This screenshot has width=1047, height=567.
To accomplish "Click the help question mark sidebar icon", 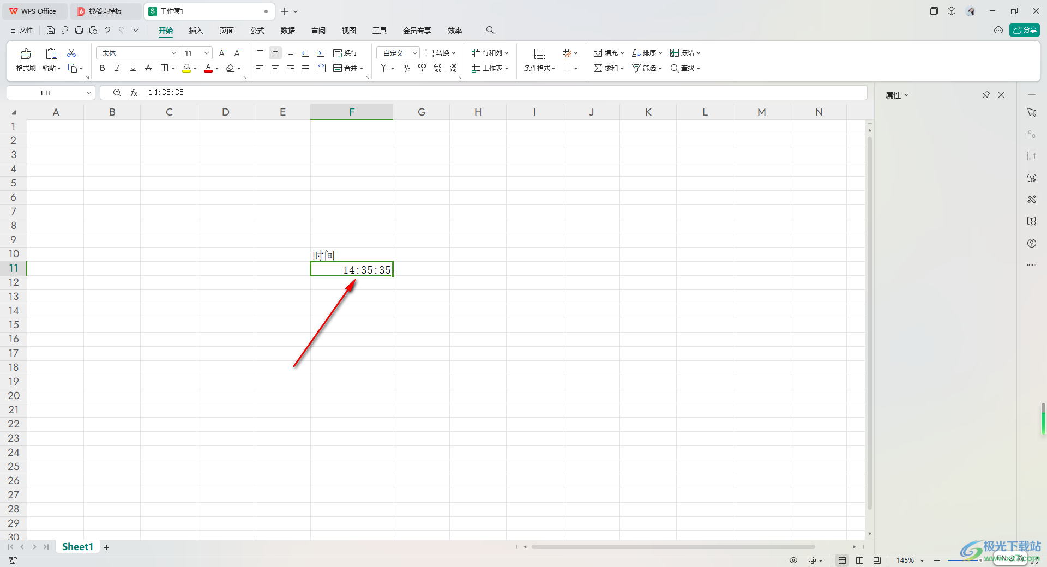I will click(1032, 243).
